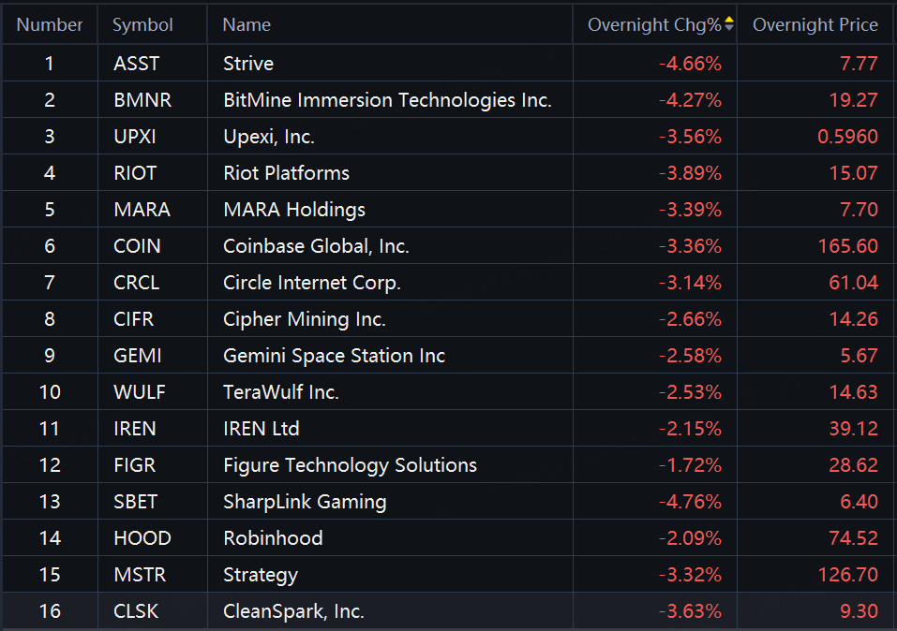Viewport: 897px width, 631px height.
Task: Sort by the Symbol column header
Action: [142, 25]
